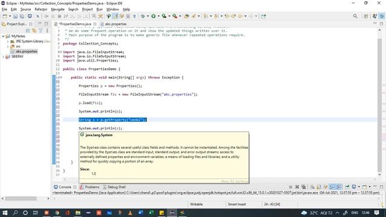Open the Run configurations dropdown arrow
The height and width of the screenshot is (217, 386).
point(159,16)
